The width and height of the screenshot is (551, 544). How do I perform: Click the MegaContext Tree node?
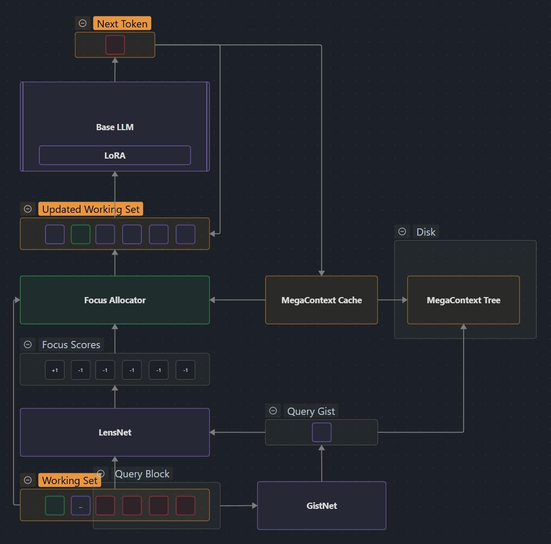[463, 300]
